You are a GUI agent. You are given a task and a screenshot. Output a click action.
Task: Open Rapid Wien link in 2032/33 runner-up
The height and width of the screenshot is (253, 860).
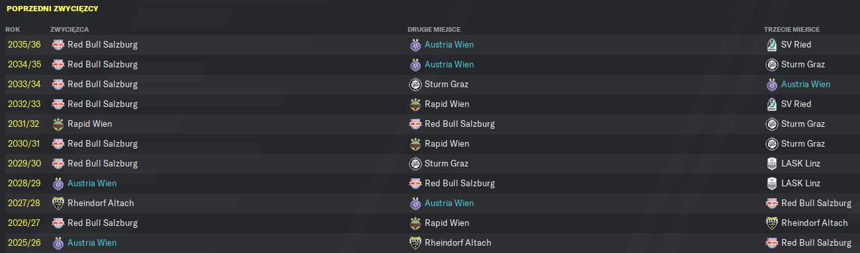[447, 104]
